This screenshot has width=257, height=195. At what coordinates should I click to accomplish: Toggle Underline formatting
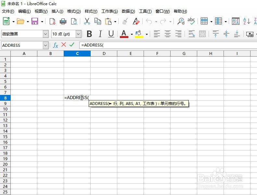(111, 34)
